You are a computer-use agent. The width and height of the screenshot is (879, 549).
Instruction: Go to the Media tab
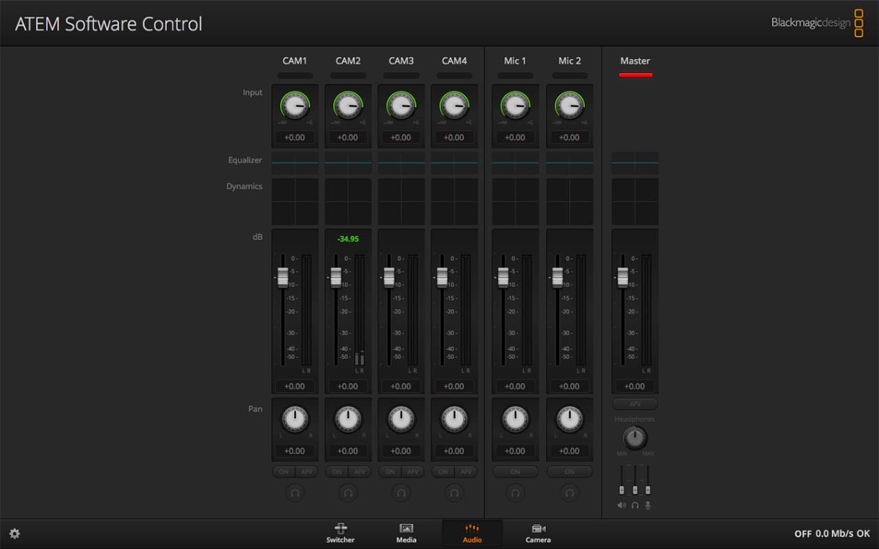pos(407,533)
